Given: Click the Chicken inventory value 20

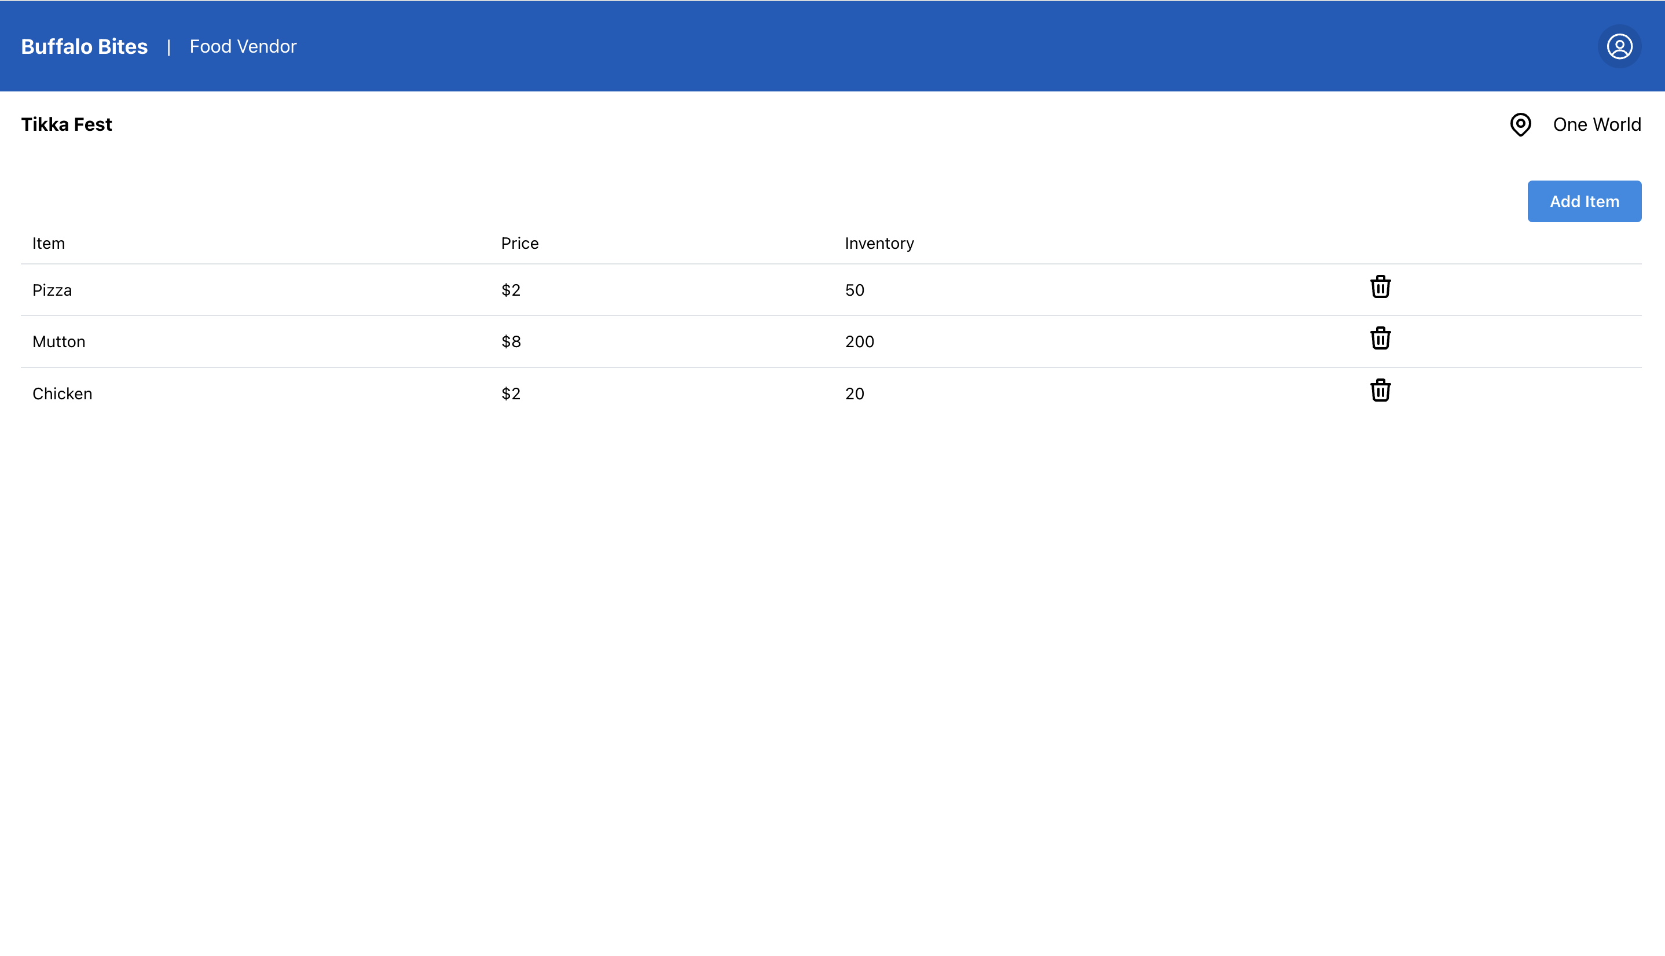Looking at the screenshot, I should pos(854,394).
